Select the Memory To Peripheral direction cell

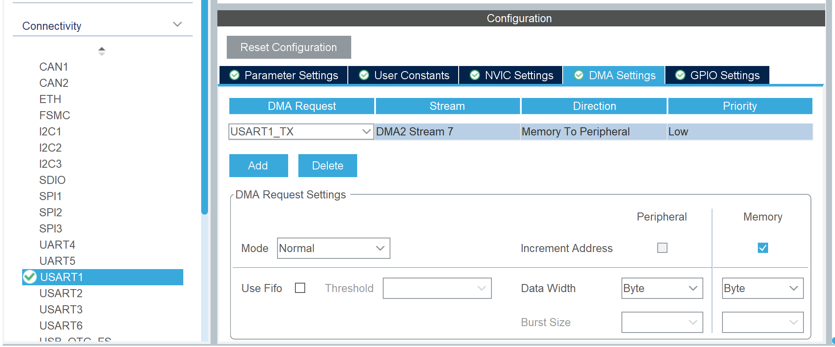(594, 132)
